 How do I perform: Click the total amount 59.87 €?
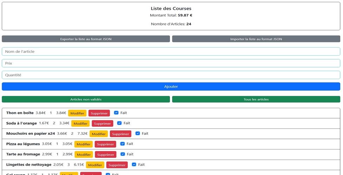185,15
